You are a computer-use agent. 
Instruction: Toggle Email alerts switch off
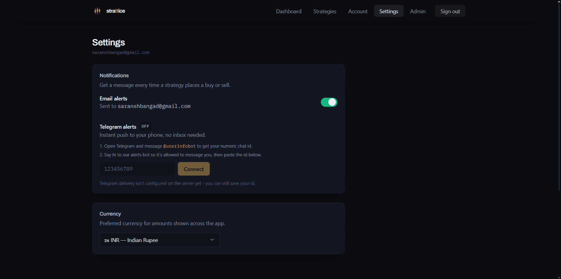(x=329, y=102)
